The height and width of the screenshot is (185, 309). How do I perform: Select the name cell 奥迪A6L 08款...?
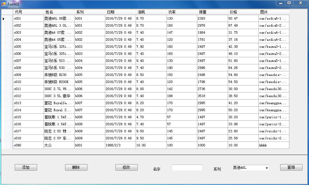(59, 18)
